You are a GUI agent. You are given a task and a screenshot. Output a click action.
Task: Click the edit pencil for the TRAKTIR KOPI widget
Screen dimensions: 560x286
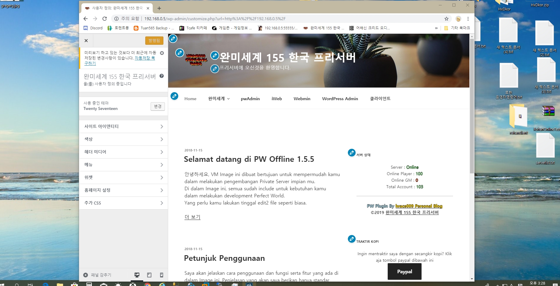coord(351,239)
